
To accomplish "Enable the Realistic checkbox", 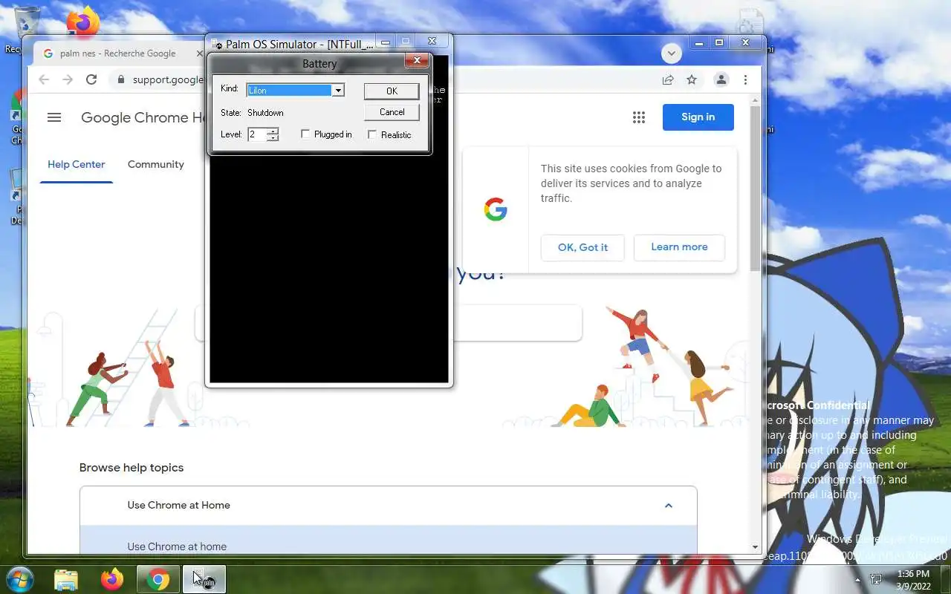I will click(372, 134).
